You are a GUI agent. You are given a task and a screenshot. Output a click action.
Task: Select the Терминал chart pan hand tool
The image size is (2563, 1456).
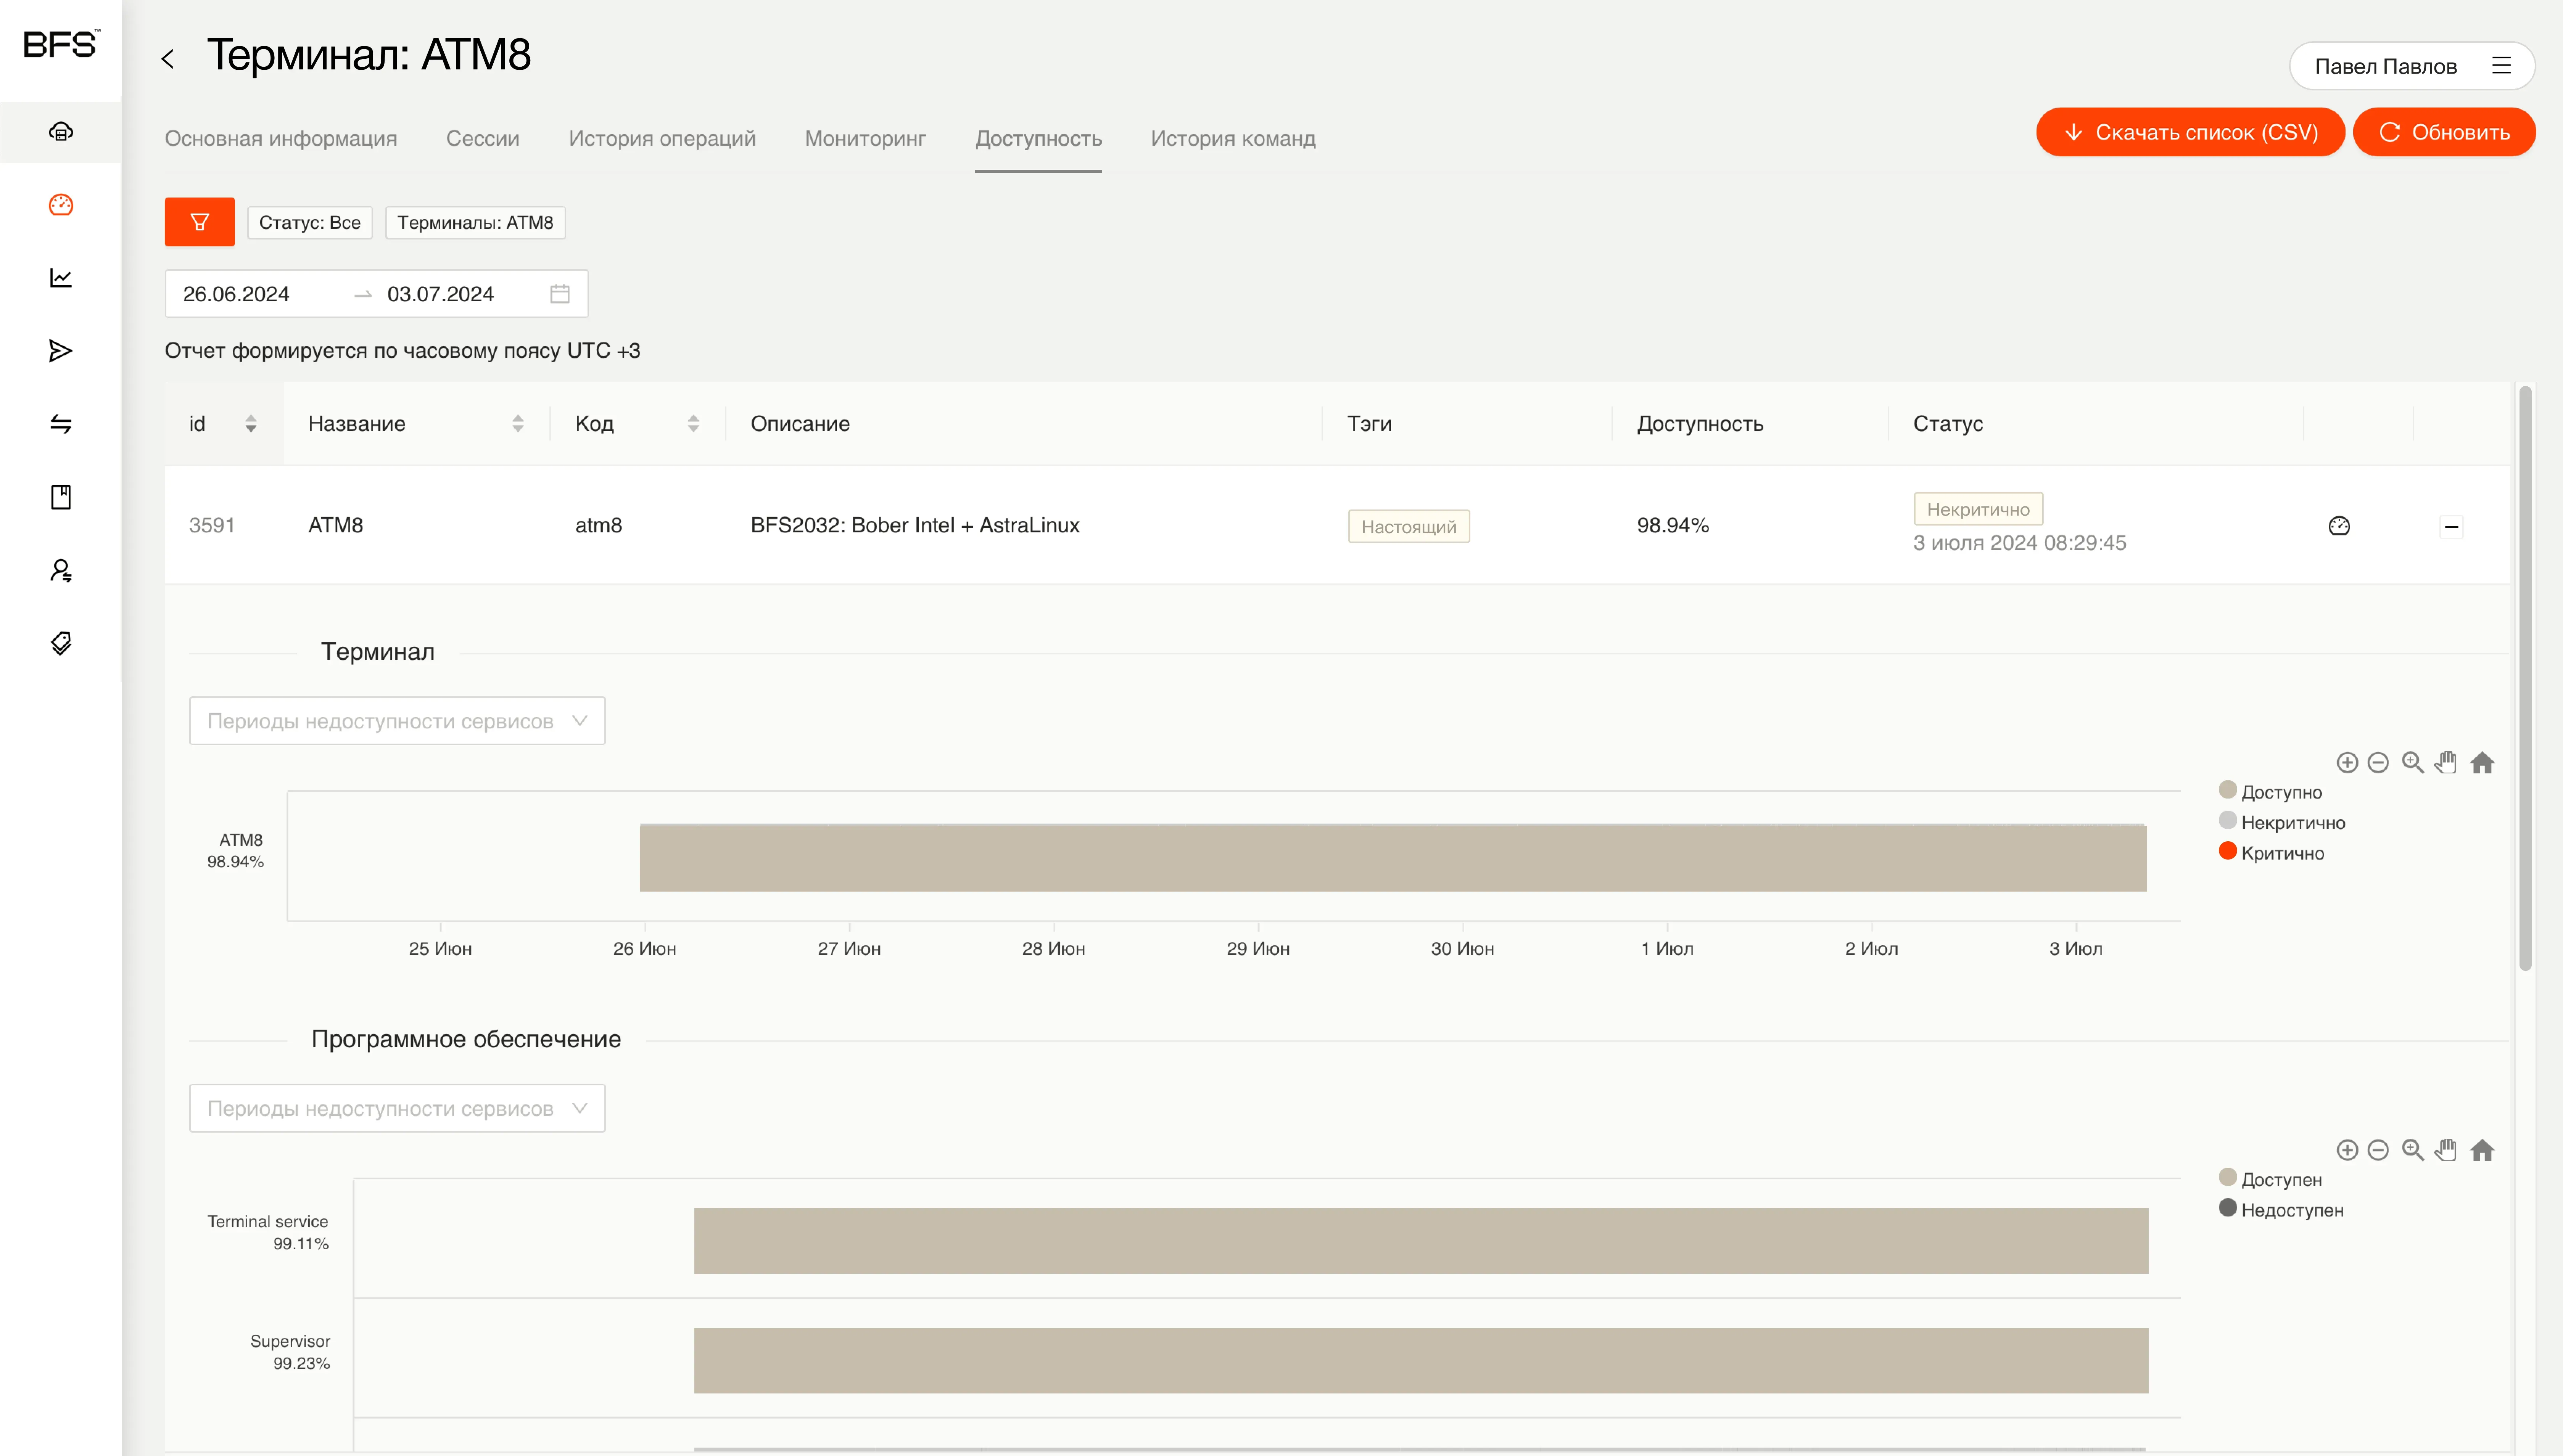(x=2446, y=763)
